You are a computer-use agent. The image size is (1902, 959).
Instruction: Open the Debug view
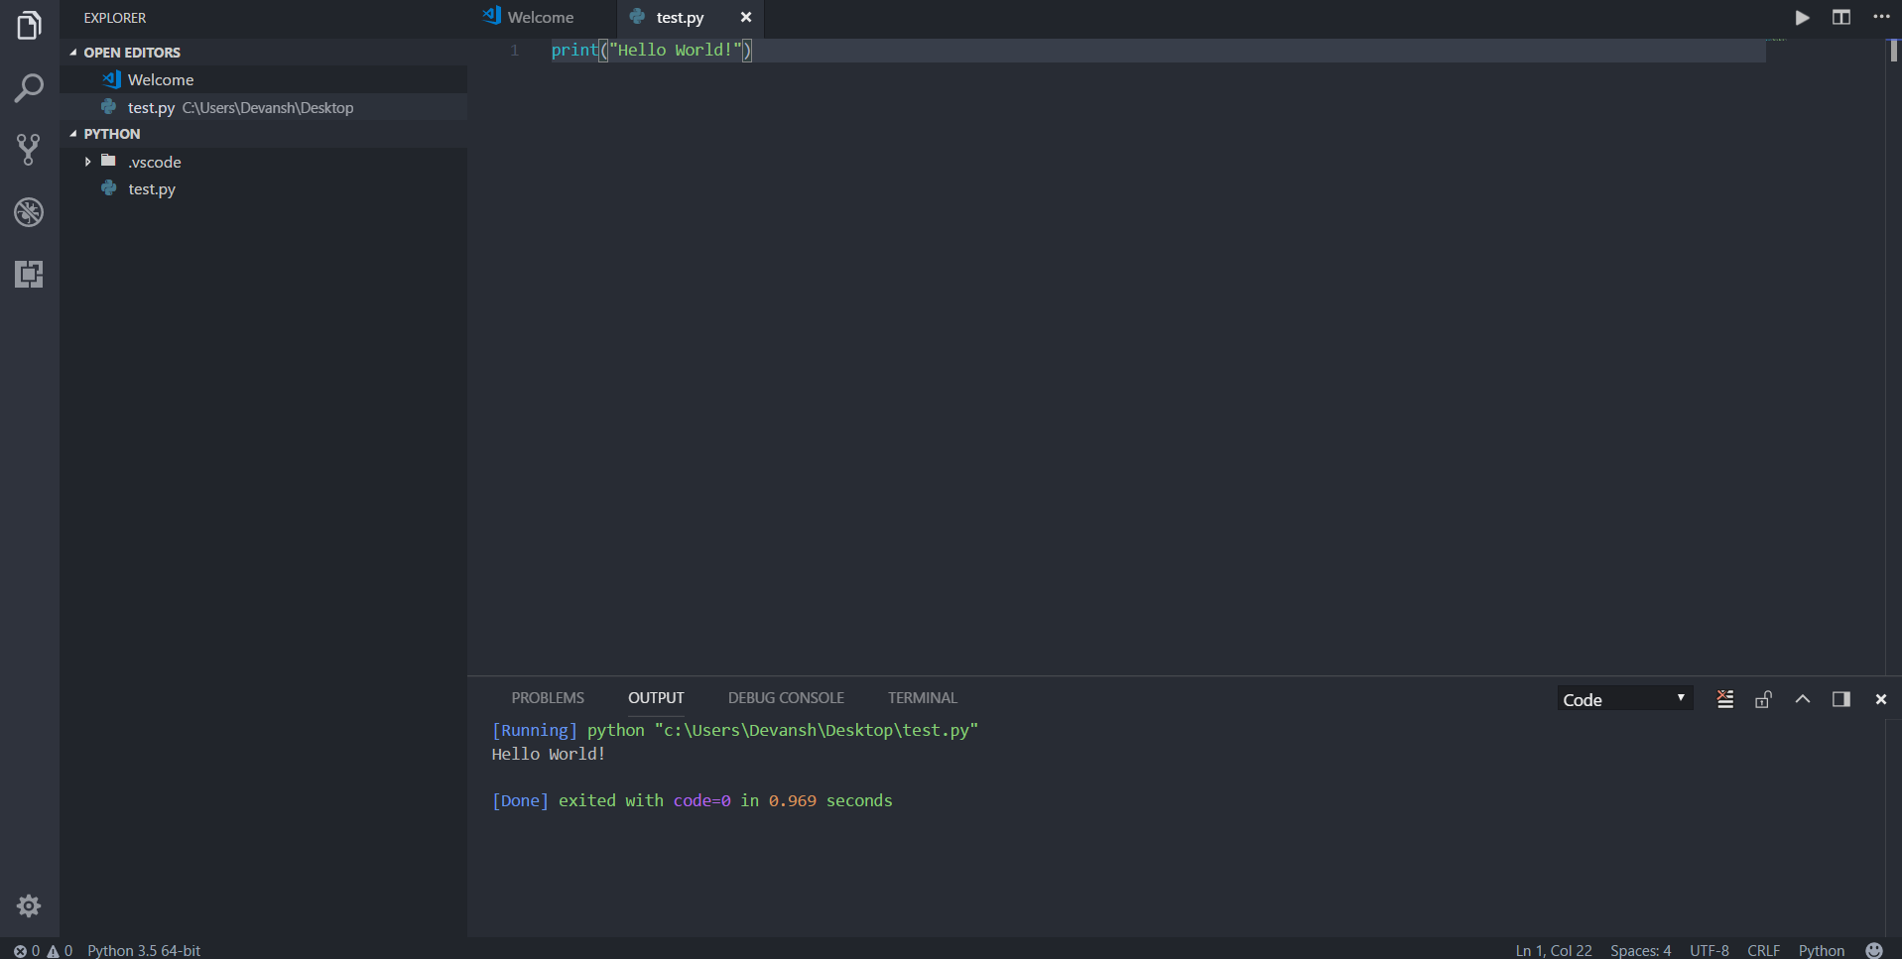tap(29, 211)
